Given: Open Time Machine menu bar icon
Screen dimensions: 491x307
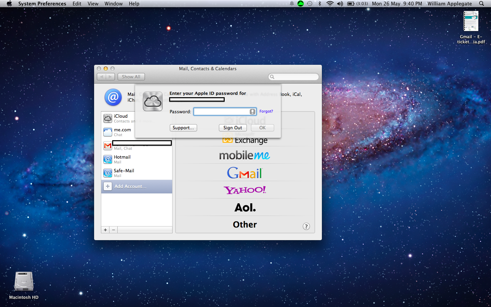Looking at the screenshot, I should pos(310,4).
